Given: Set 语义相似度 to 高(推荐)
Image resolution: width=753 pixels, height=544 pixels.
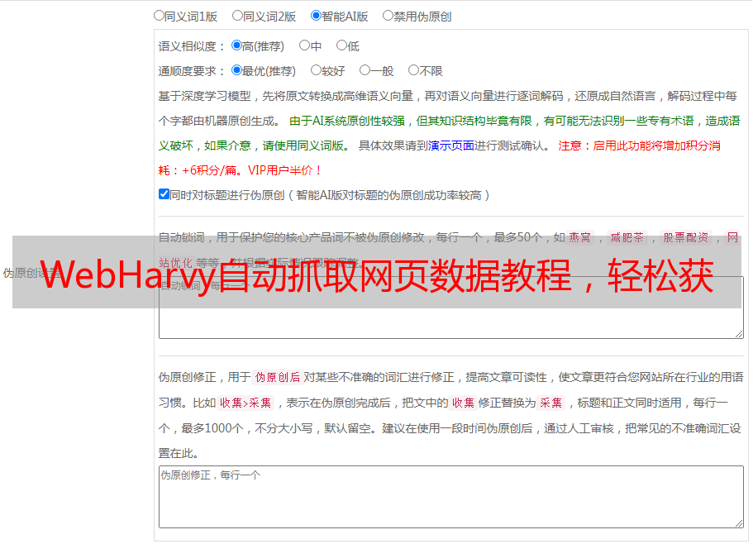Looking at the screenshot, I should (236, 45).
